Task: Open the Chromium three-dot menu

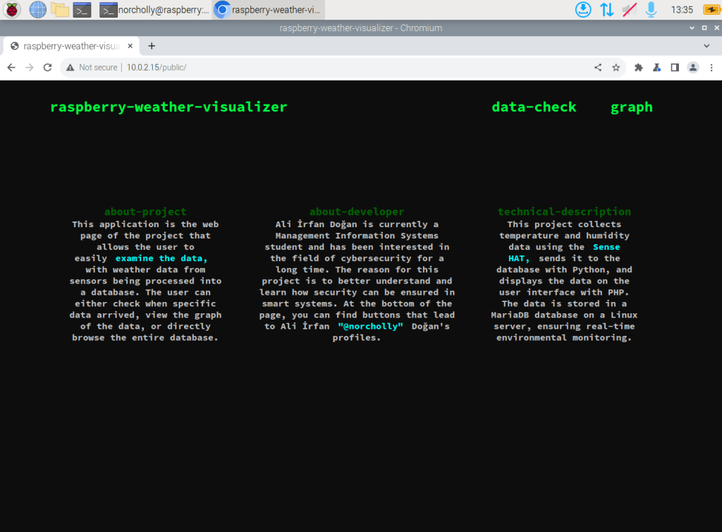Action: coord(710,68)
